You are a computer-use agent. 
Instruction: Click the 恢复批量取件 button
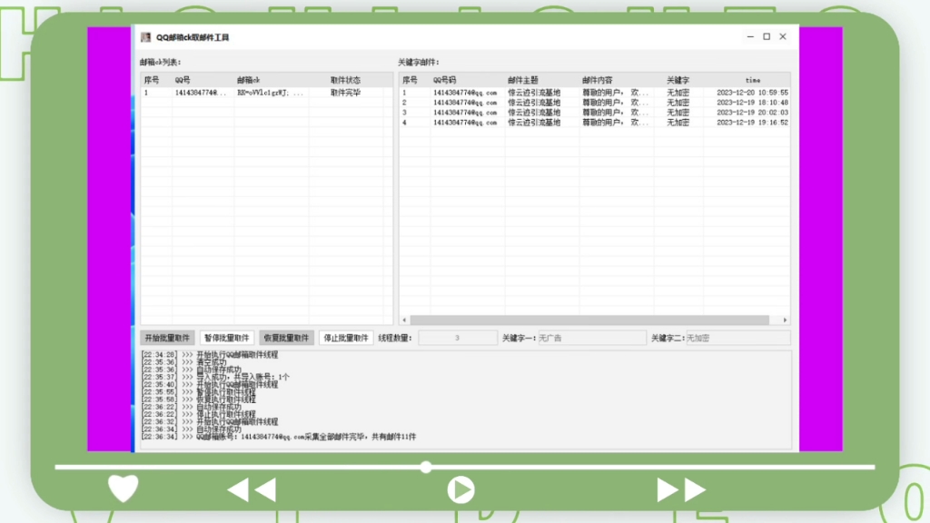tap(286, 338)
